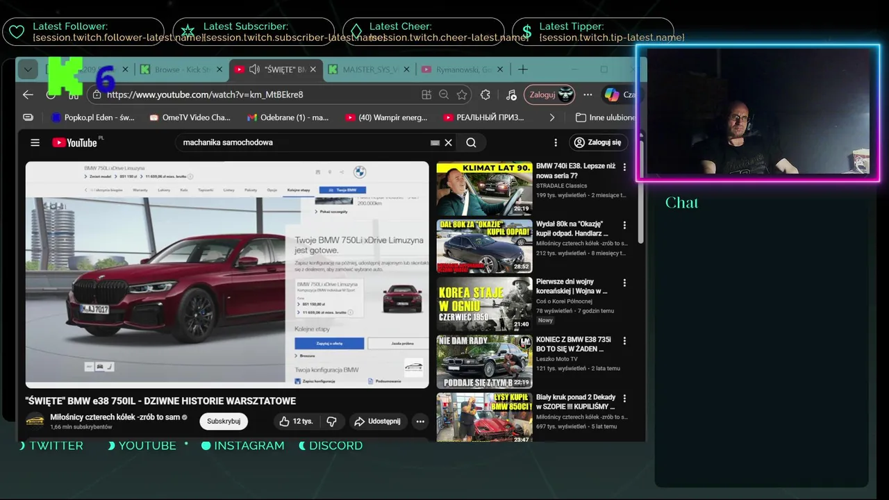
Task: Open Biały kruk ponad 2 Dekady video title
Action: click(576, 402)
